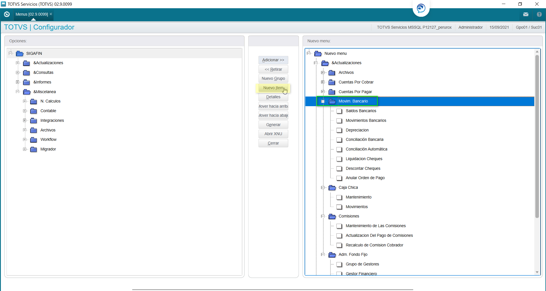This screenshot has width=546, height=291.
Task: Collapse the &Miscelanea tree node
Action: coord(17,91)
